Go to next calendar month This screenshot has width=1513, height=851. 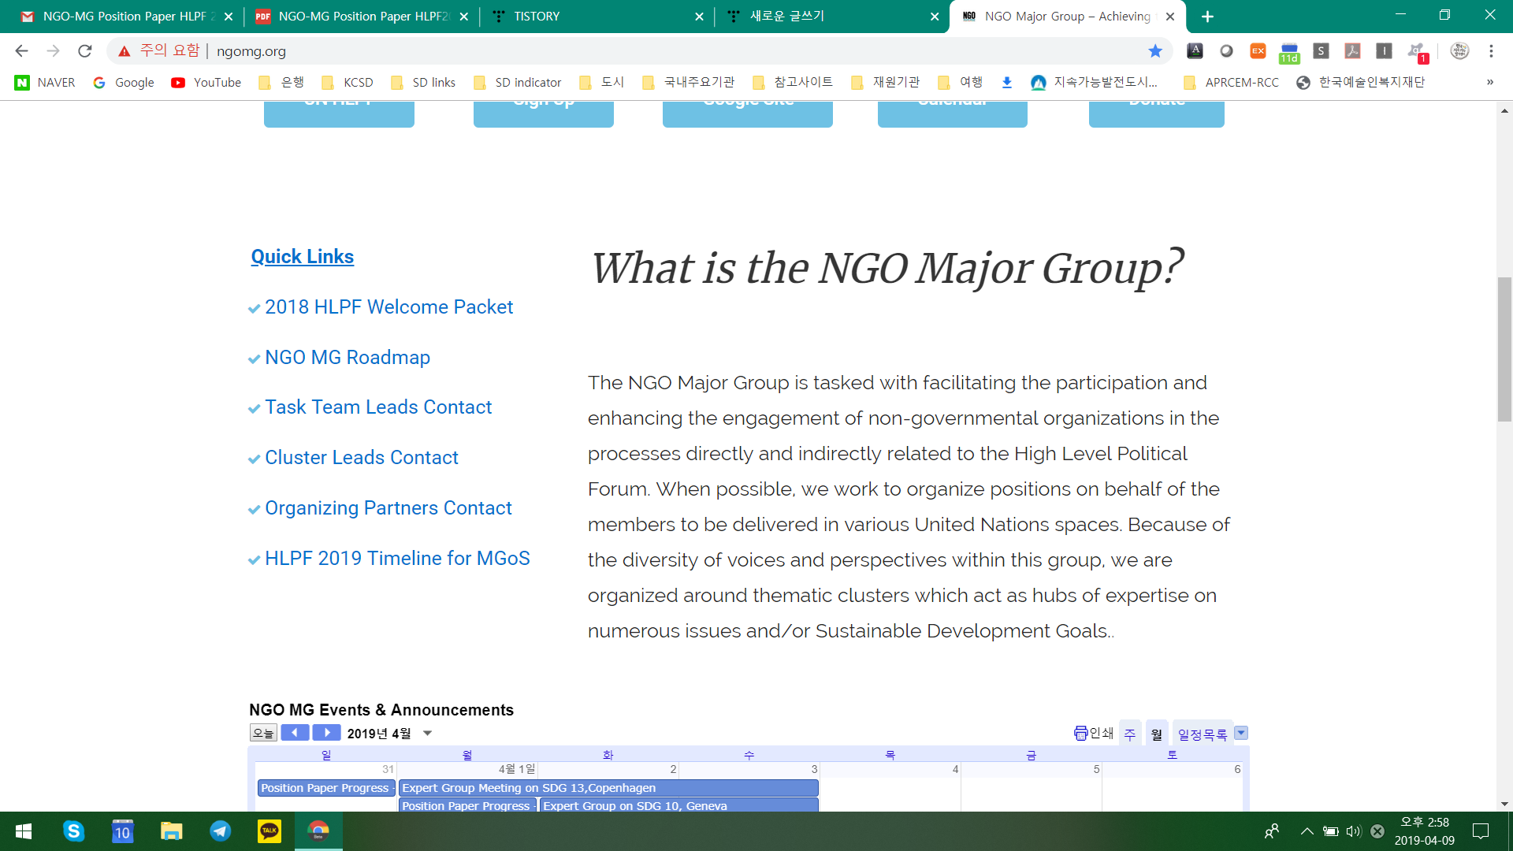tap(326, 733)
